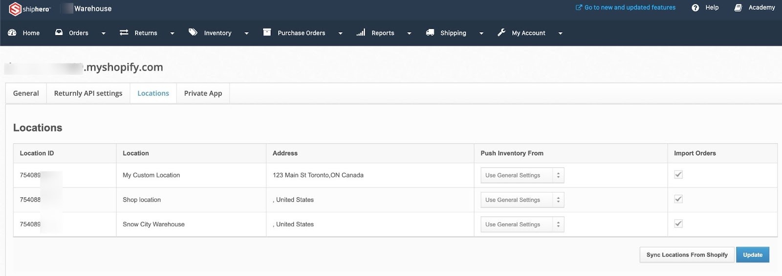The height and width of the screenshot is (276, 782).
Task: Open the Returnly API settings tab
Action: tap(88, 93)
